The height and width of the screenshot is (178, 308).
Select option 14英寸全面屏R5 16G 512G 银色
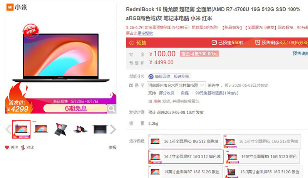point(263,156)
